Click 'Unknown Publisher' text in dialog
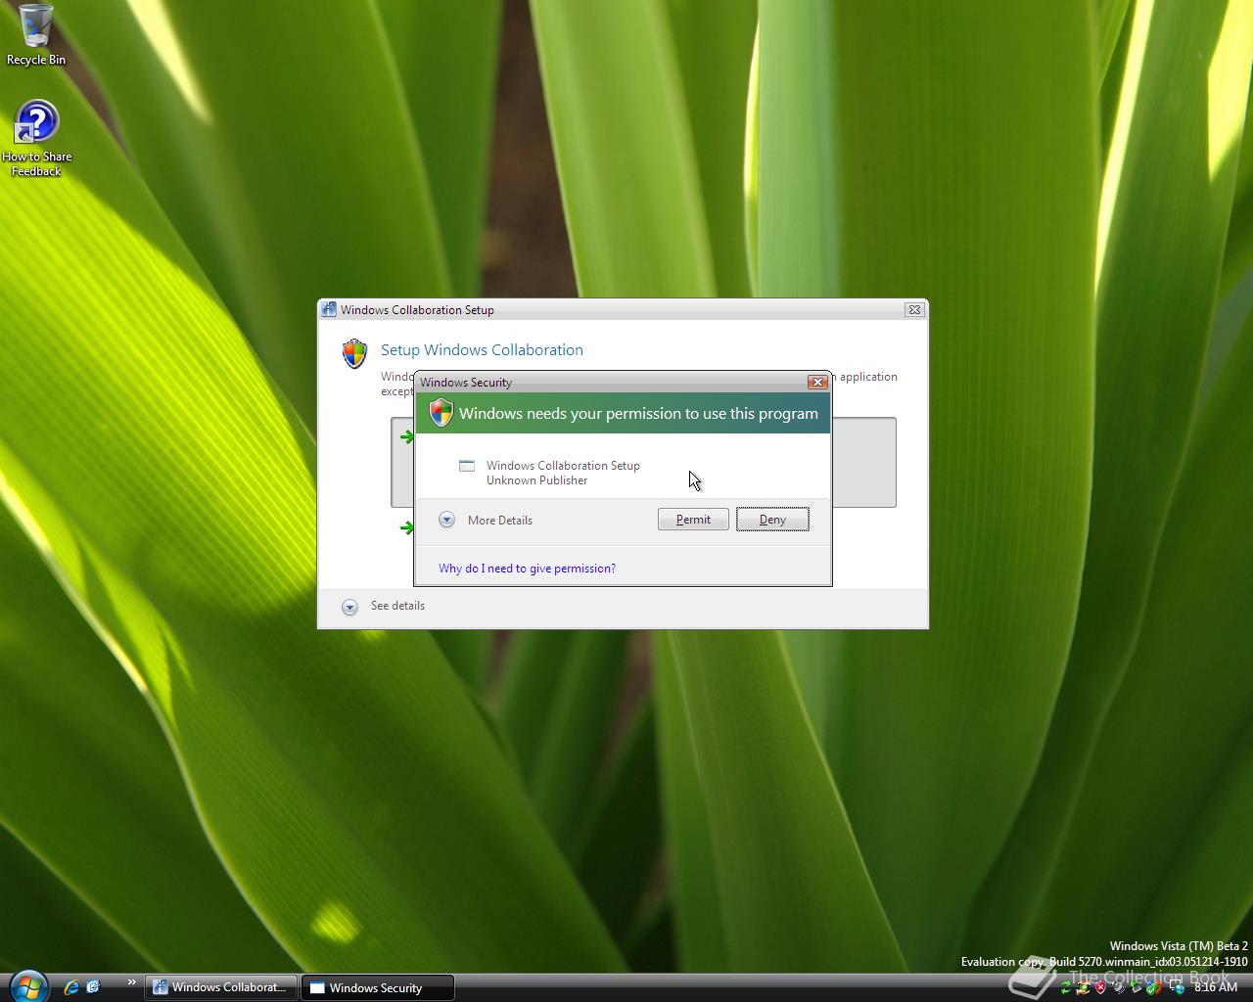This screenshot has height=1002, width=1253. [x=536, y=480]
